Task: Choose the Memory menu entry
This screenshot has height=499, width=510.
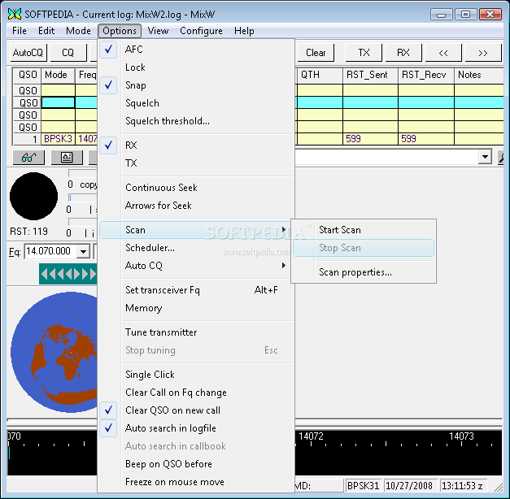Action: (196, 308)
